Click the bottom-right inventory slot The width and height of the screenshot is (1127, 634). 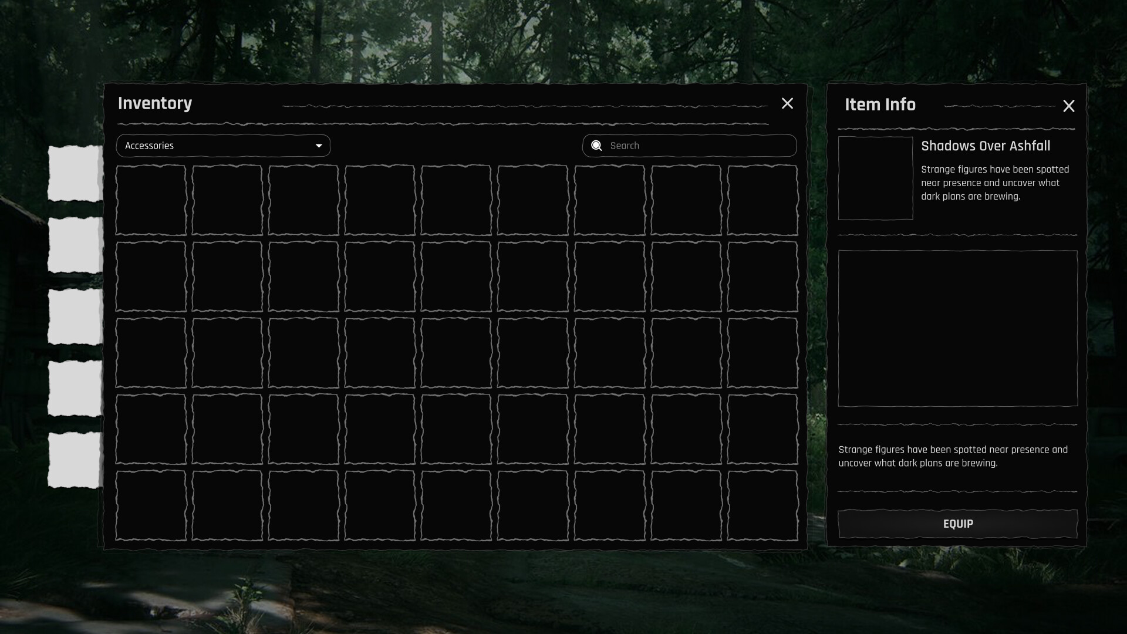762,505
